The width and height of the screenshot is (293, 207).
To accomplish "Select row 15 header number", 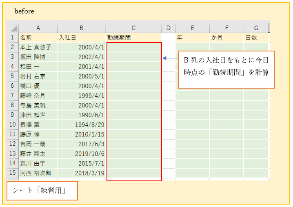I will click(x=13, y=173).
